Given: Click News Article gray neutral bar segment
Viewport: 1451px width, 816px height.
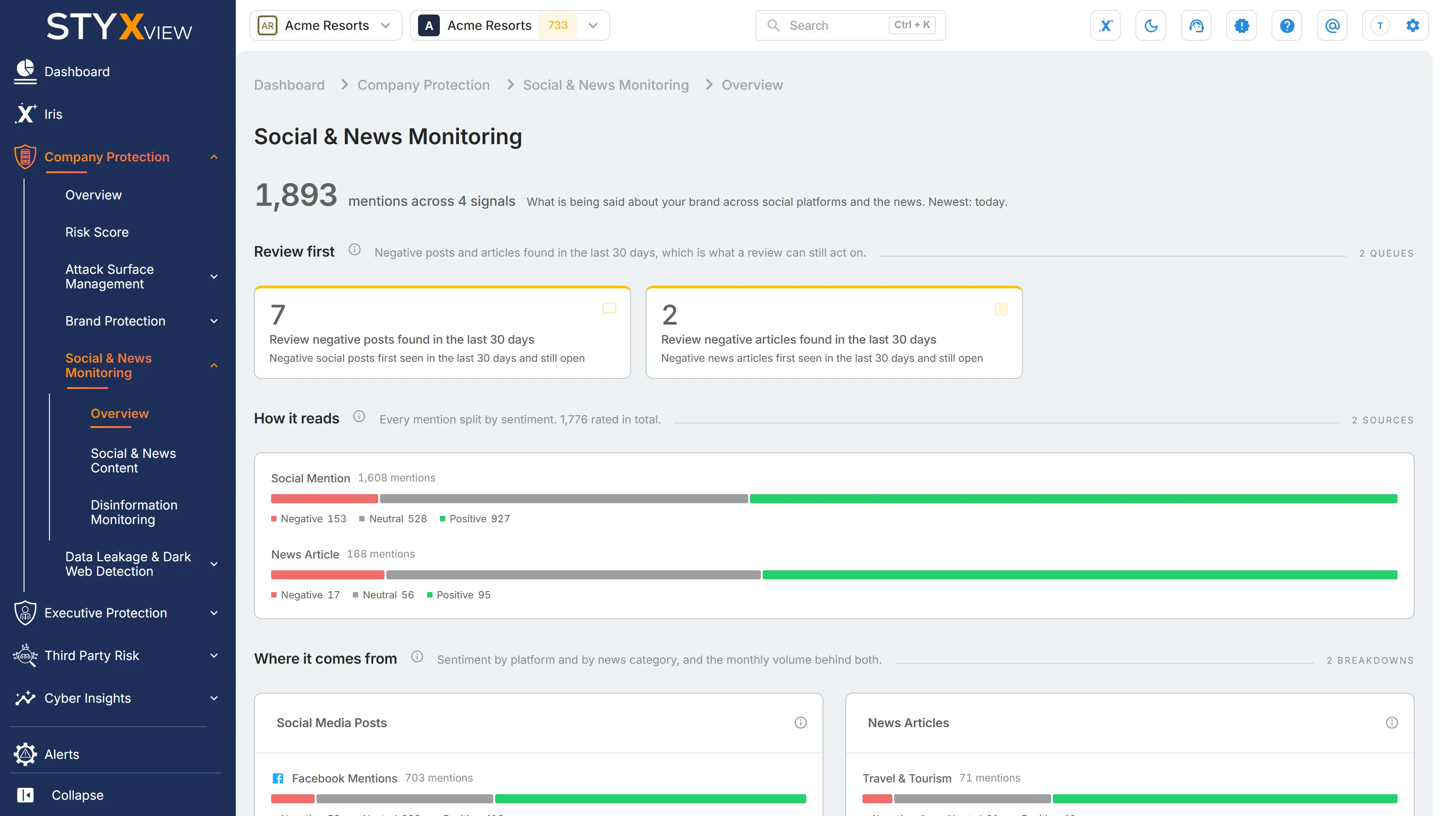Looking at the screenshot, I should 574,575.
